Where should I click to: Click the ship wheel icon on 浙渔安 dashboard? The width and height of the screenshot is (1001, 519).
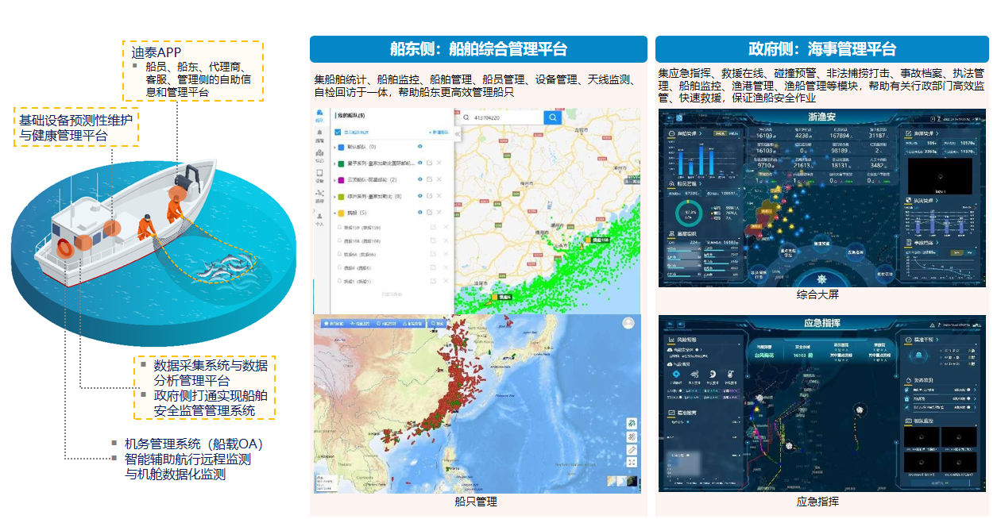[822, 281]
